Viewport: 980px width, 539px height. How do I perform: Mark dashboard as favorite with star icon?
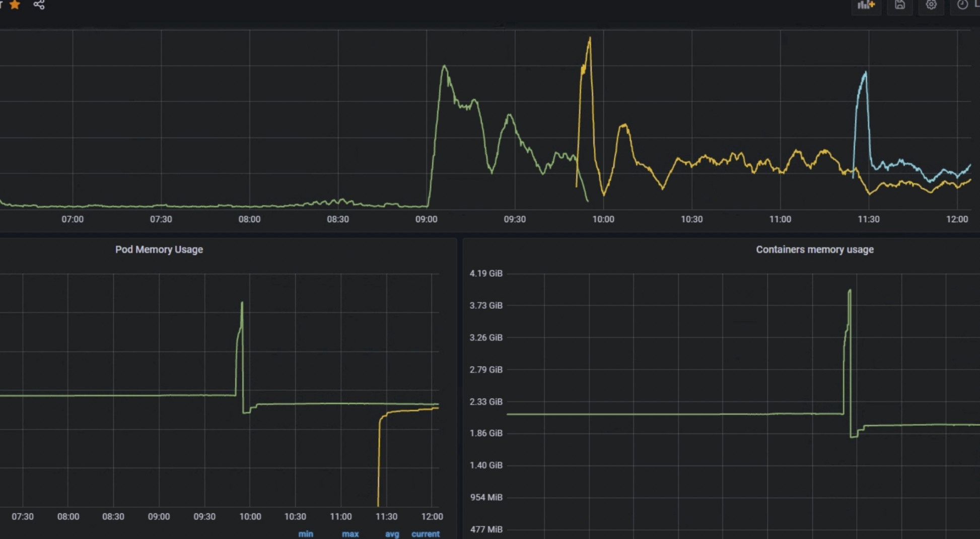[x=15, y=5]
